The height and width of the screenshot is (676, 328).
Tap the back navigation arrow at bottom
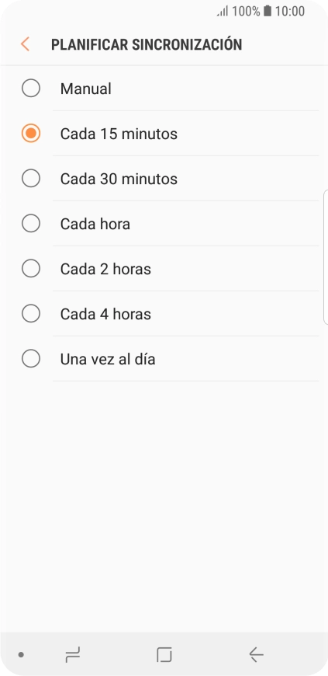click(256, 655)
